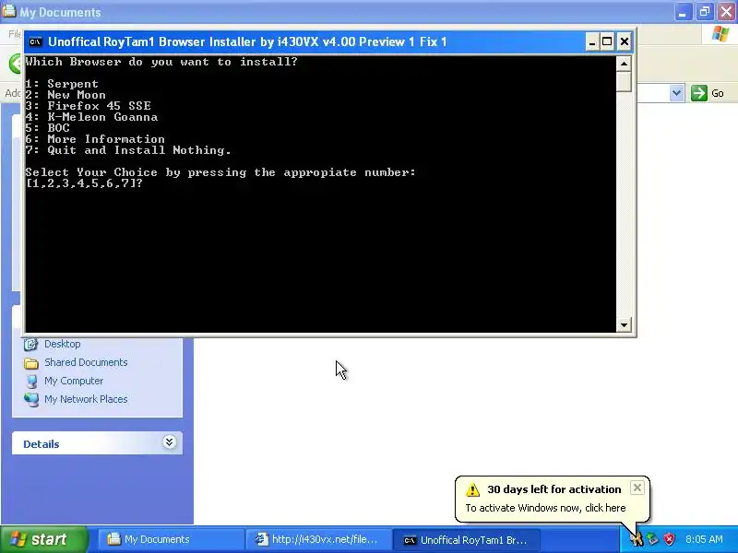Click the My Documents title bar folder icon
This screenshot has height=553, width=738.
coord(8,11)
